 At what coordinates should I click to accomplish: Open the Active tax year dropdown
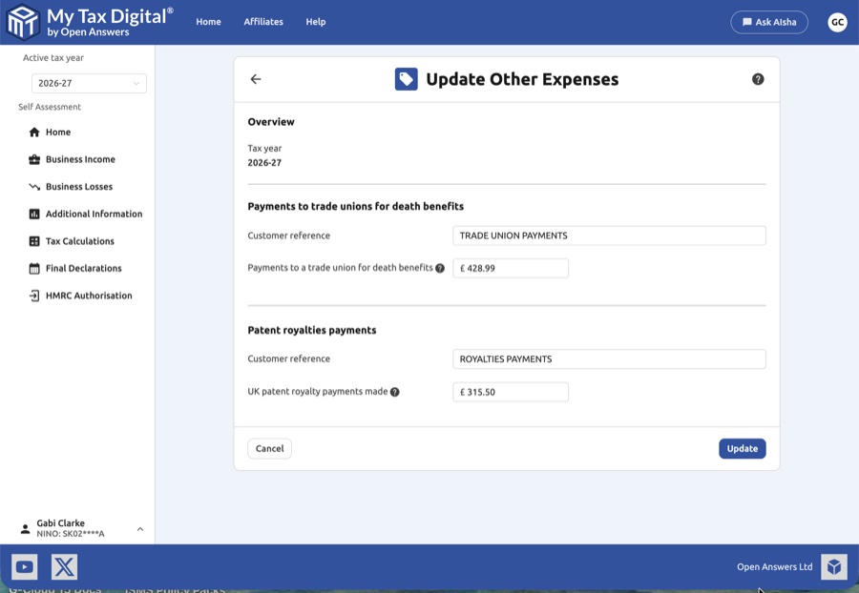pos(89,83)
